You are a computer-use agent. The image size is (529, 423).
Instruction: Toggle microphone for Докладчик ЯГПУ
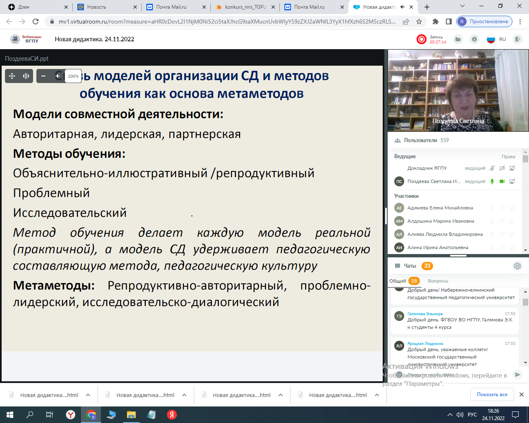[x=492, y=168]
